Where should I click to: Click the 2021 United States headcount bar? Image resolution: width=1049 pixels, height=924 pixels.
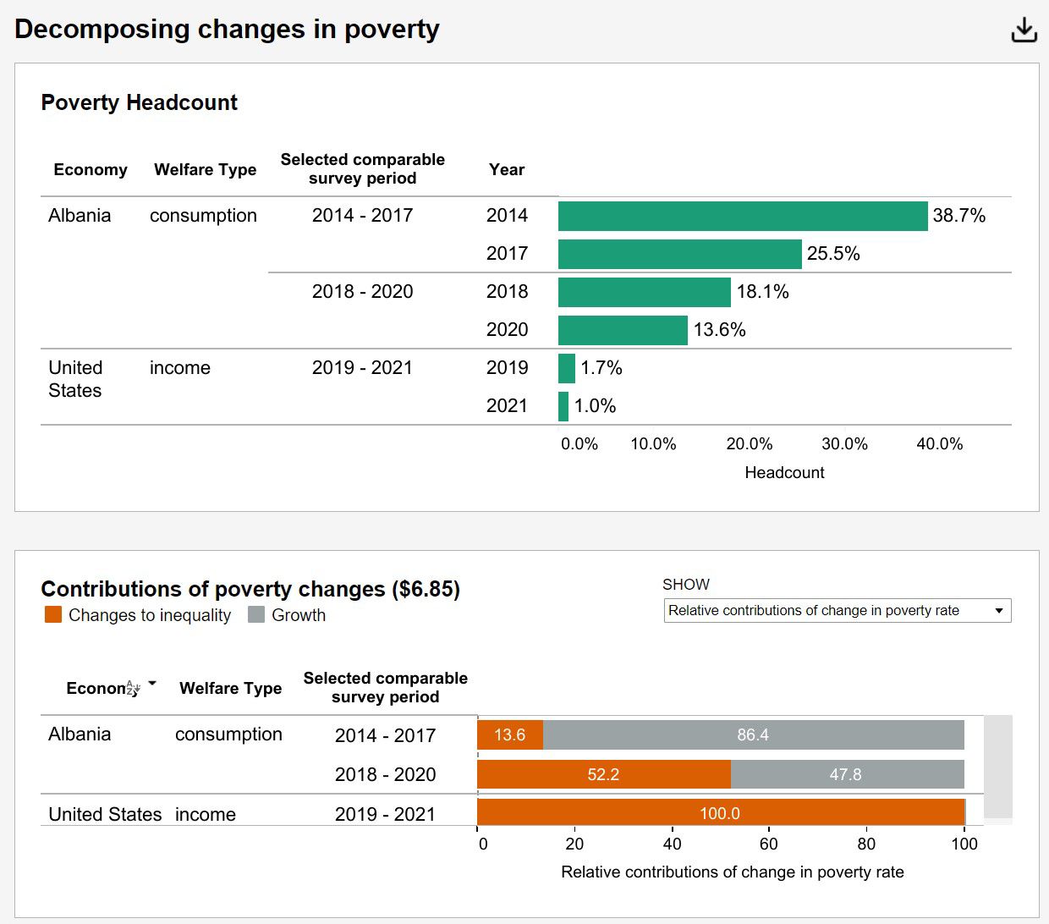(563, 406)
